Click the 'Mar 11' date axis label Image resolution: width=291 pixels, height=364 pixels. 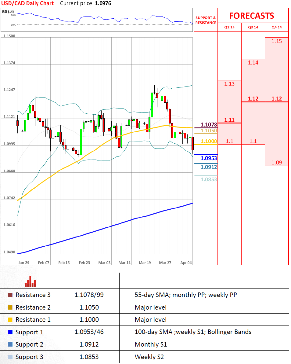point(125,263)
